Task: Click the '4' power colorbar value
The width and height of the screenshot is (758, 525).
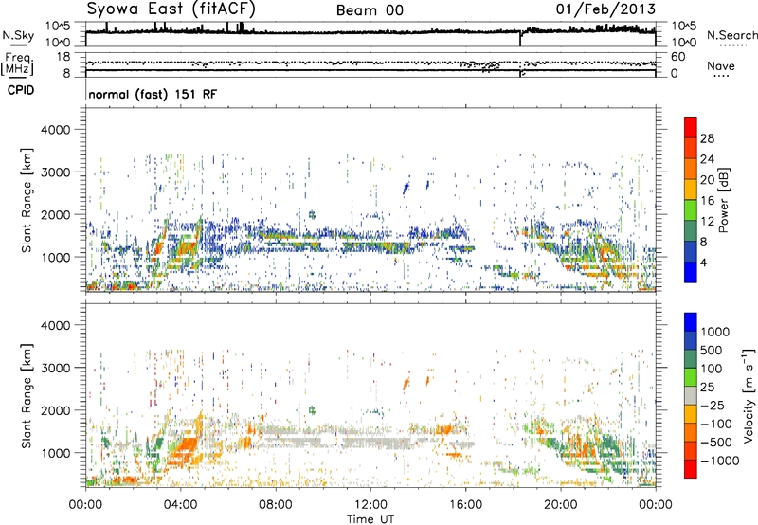Action: 704,263
